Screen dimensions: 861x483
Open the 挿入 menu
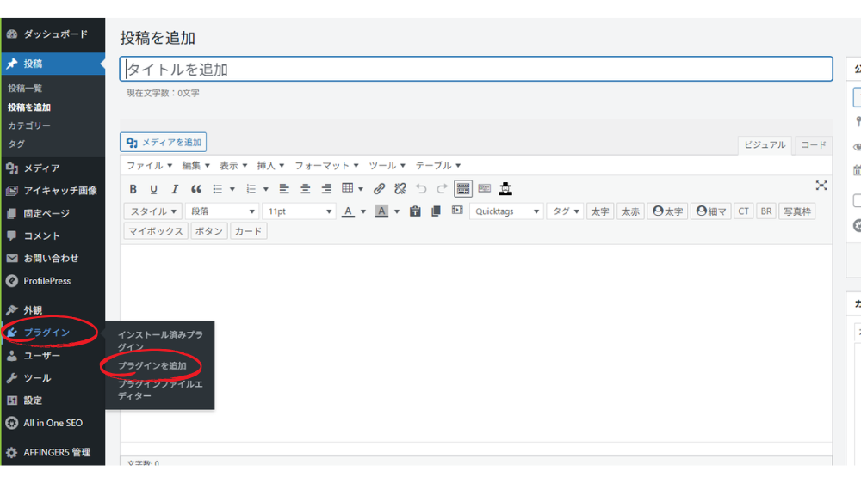270,166
